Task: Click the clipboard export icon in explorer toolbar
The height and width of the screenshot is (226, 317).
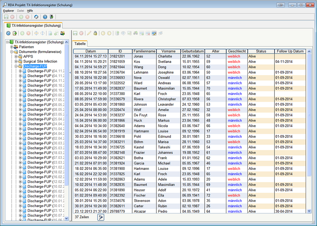Action: click(x=14, y=33)
